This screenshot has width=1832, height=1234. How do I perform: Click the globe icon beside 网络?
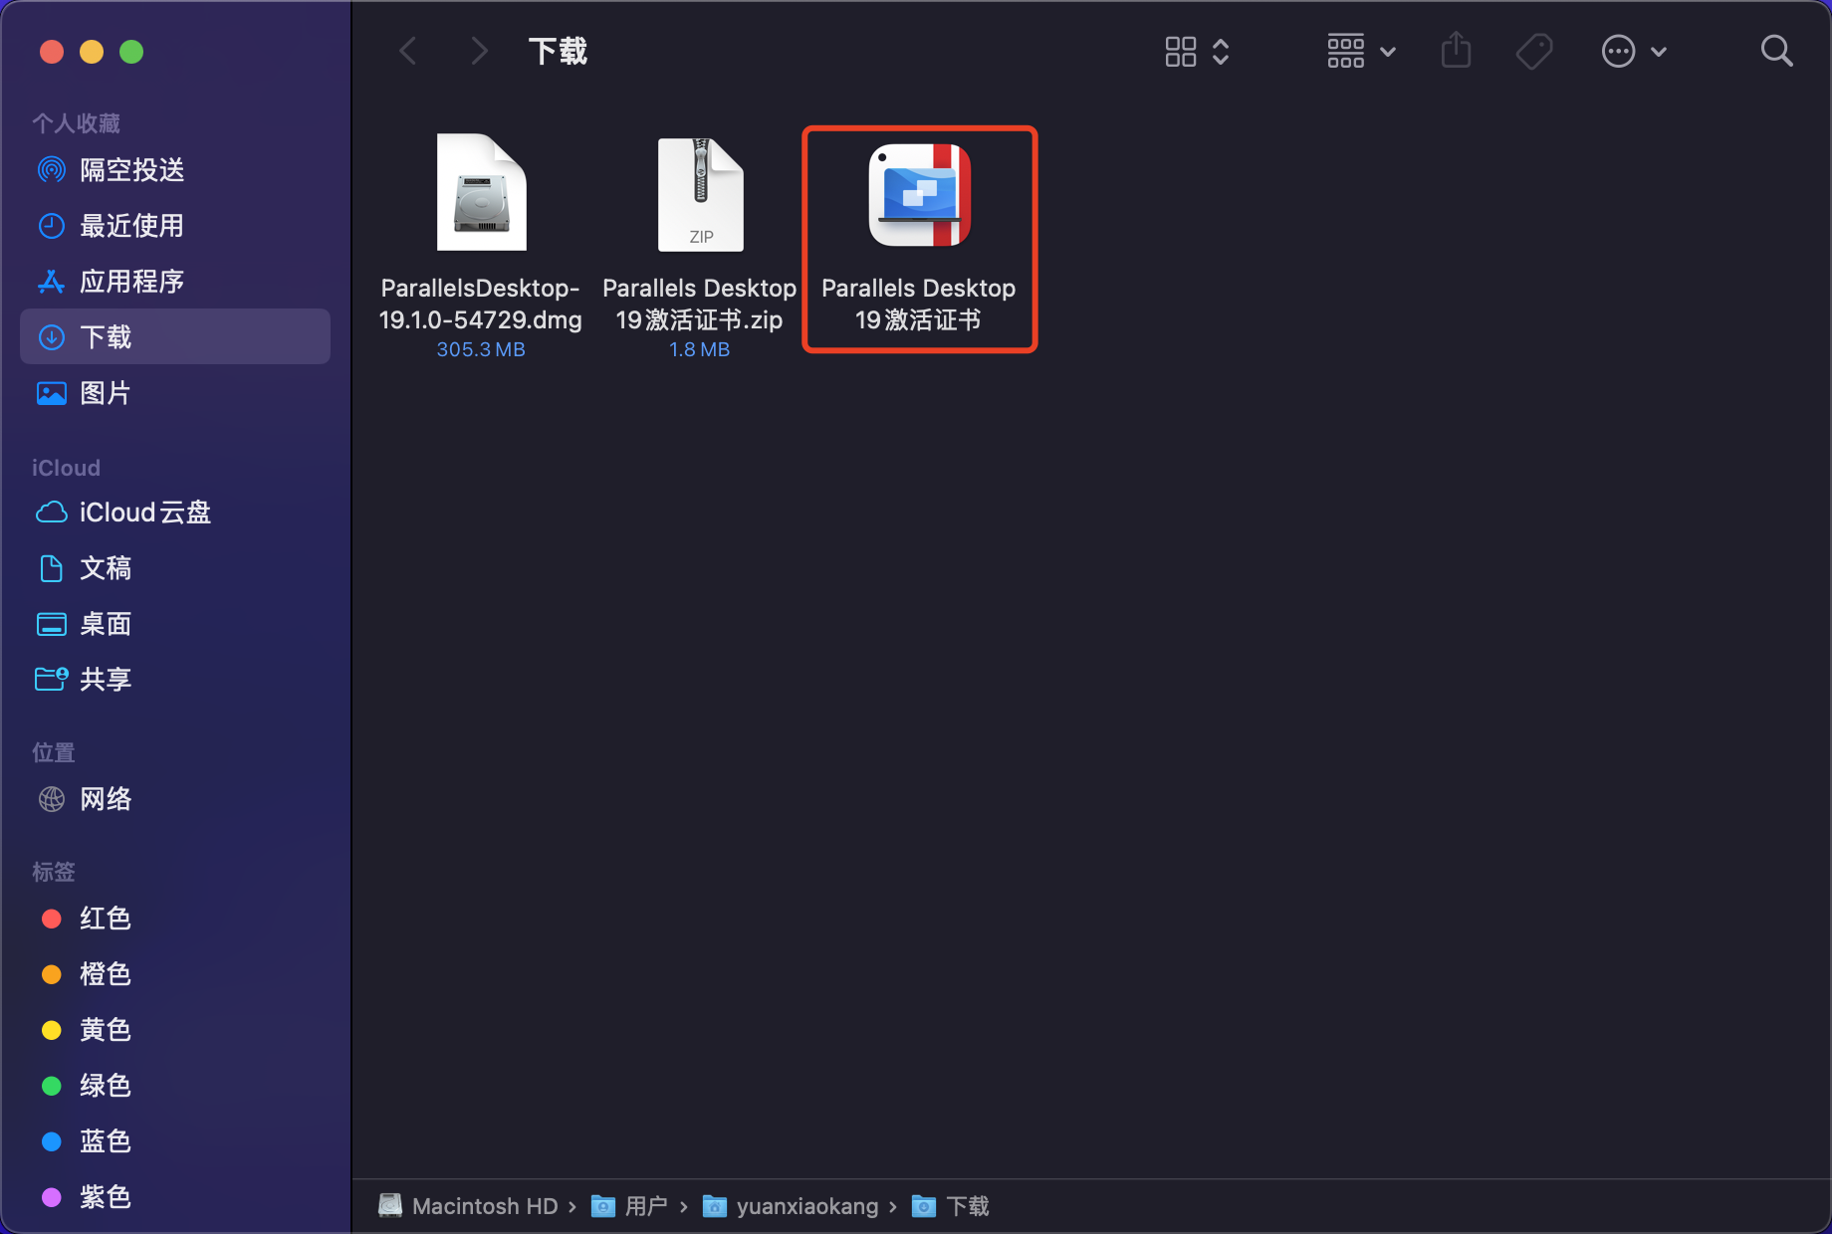click(x=51, y=799)
